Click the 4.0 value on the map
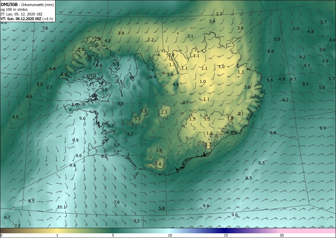Image resolution: width=336 pixels, height=238 pixels. pyautogui.click(x=64, y=75)
